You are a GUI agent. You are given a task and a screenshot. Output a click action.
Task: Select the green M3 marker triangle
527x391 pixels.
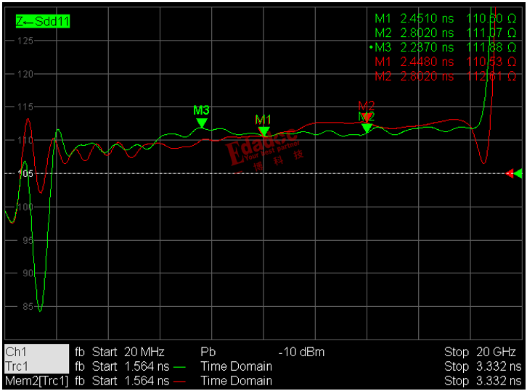[201, 123]
